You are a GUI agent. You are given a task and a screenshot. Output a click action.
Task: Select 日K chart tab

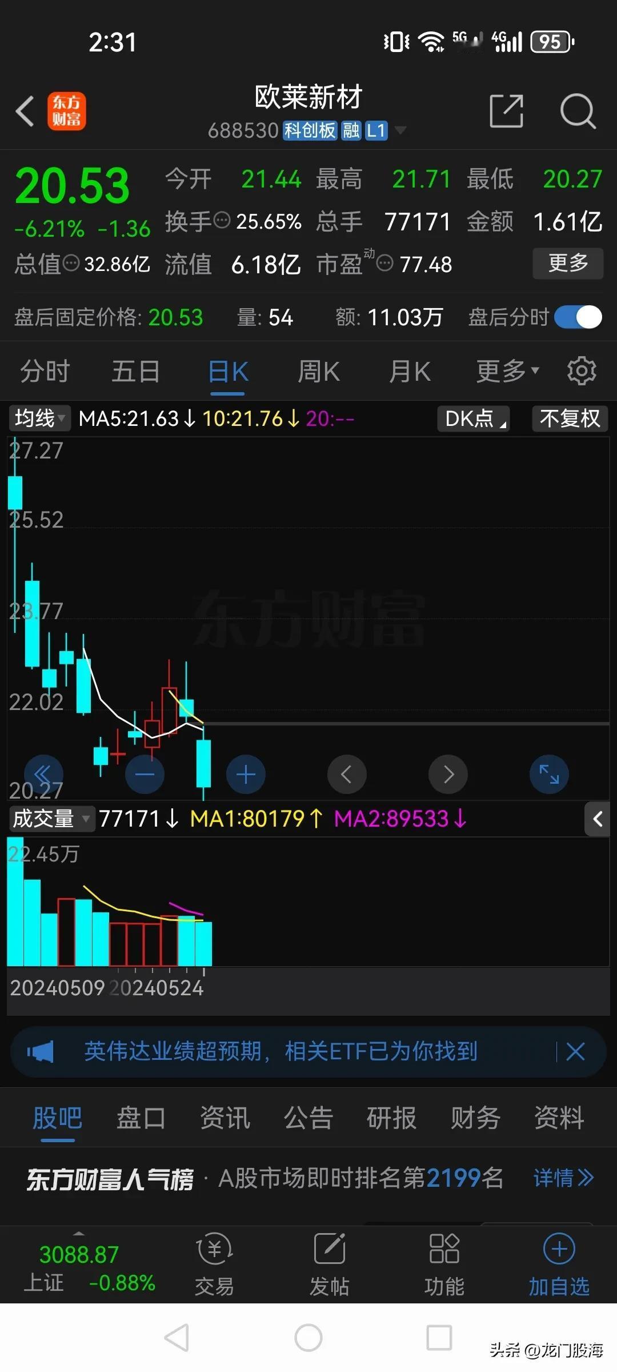[x=227, y=372]
